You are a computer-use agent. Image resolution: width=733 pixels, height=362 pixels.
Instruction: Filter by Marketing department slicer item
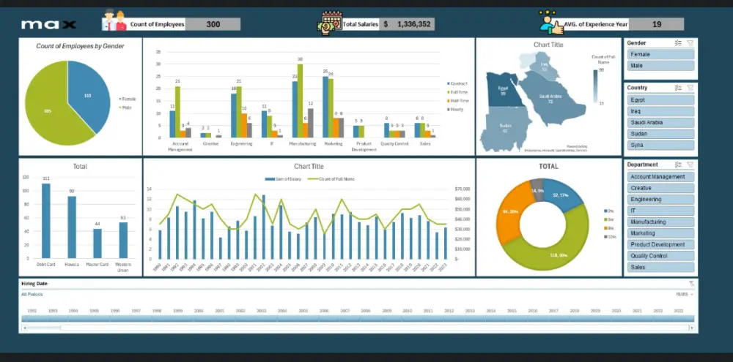click(660, 233)
